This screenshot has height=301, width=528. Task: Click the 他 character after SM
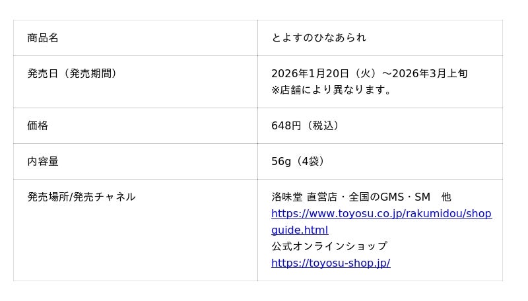[x=446, y=197]
